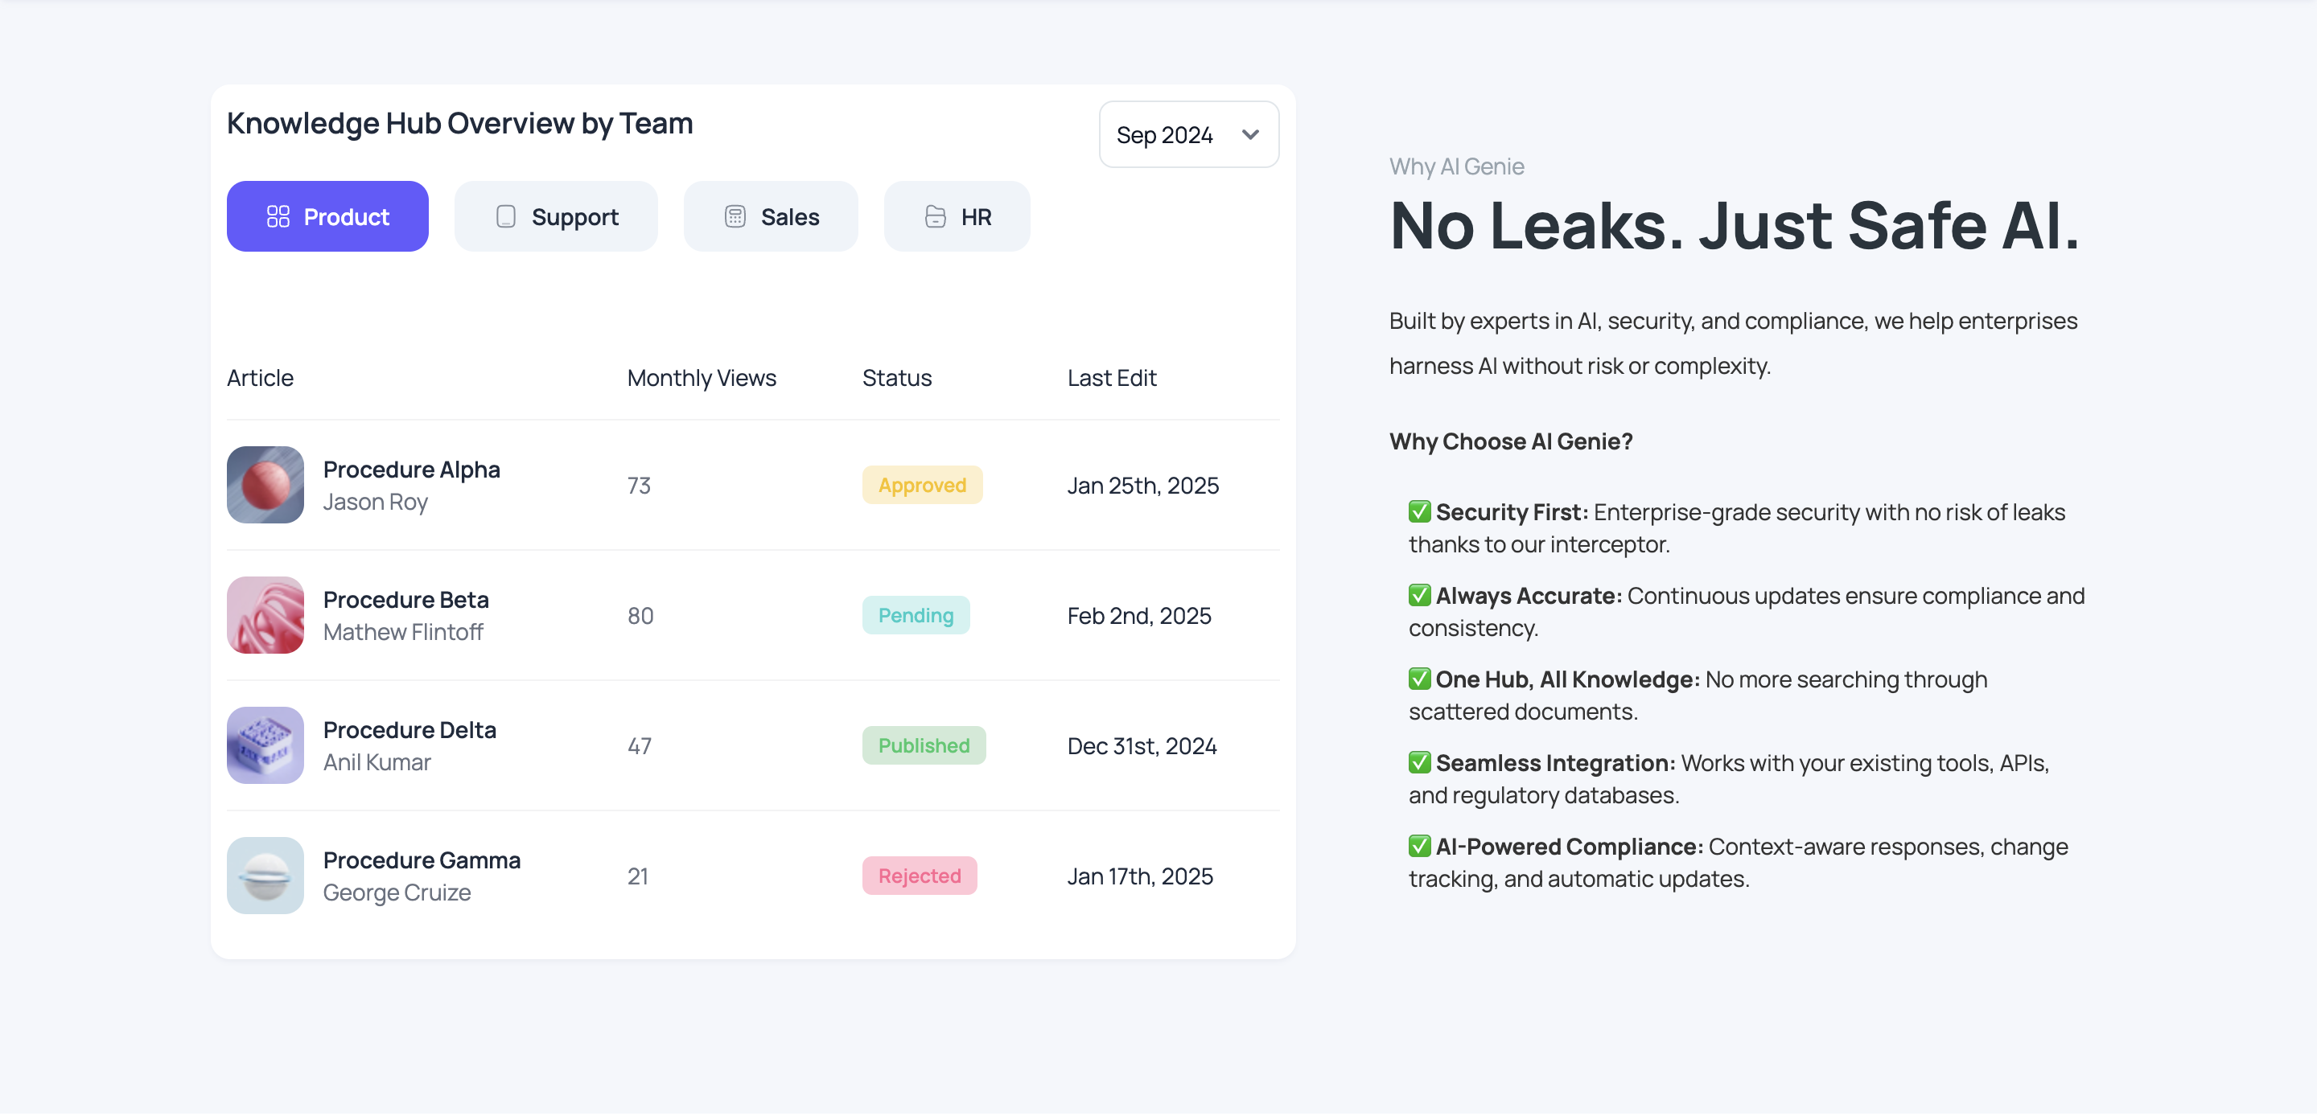Open the Sep 2024 month dropdown
The height and width of the screenshot is (1116, 2317).
(x=1187, y=135)
